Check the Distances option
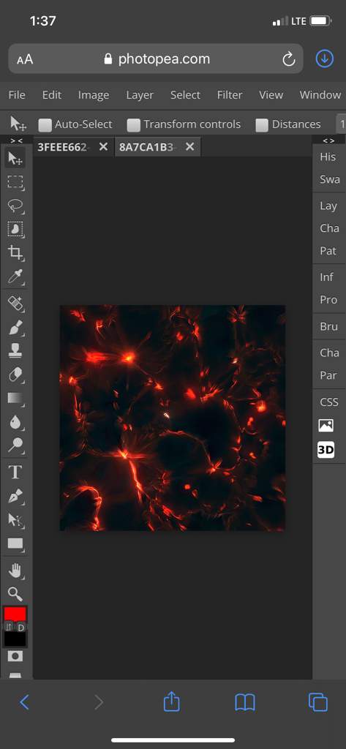Viewport: 346px width, 749px height. 262,124
